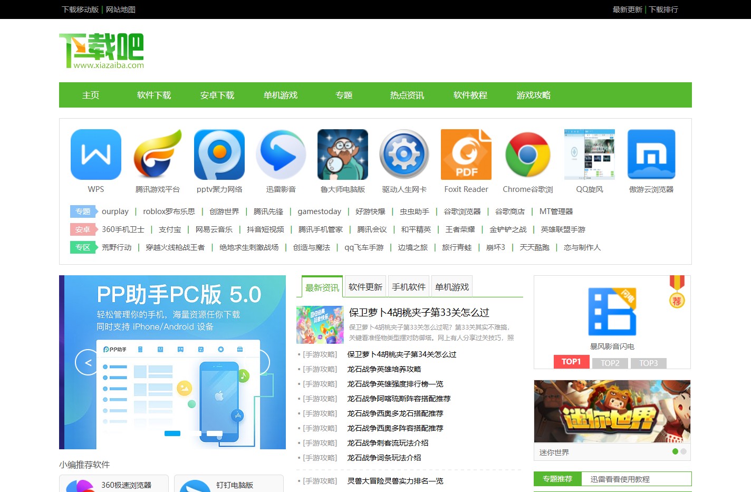Screen dimensions: 751x492
Task: Open the Chrome谷歌浏 icon
Action: (x=528, y=155)
